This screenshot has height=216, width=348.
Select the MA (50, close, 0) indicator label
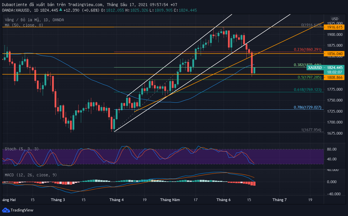click(24, 25)
